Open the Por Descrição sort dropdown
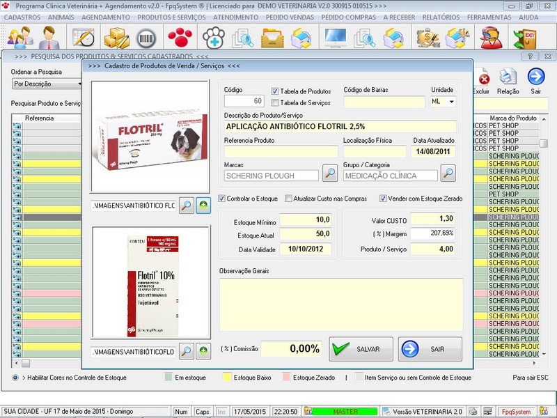The height and width of the screenshot is (418, 557). click(47, 84)
